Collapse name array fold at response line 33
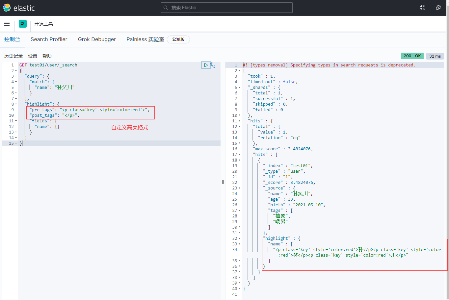 [239, 244]
